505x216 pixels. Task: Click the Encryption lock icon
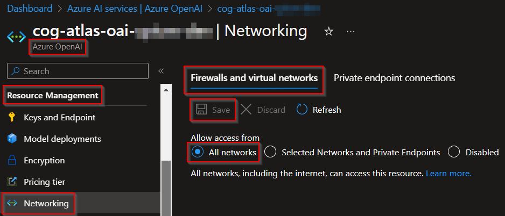[x=12, y=160]
